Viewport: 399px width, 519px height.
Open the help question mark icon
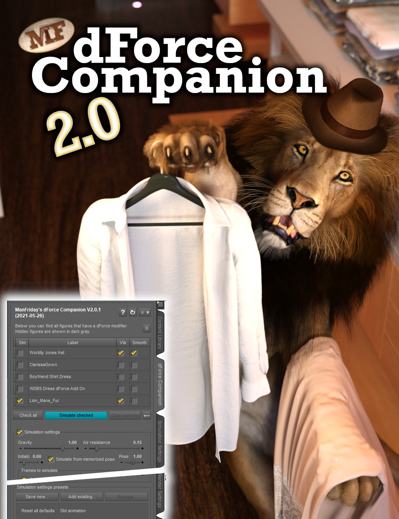(x=123, y=312)
